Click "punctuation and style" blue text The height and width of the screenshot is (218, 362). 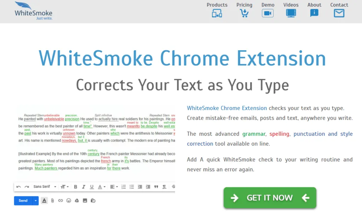[x=323, y=134]
